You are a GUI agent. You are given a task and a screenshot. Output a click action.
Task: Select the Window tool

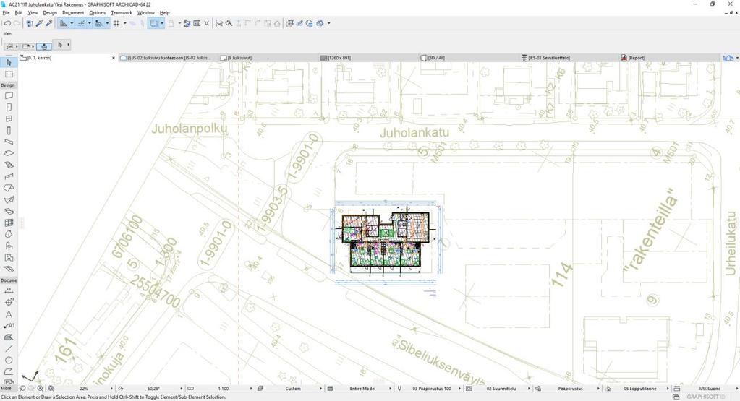tap(9, 118)
